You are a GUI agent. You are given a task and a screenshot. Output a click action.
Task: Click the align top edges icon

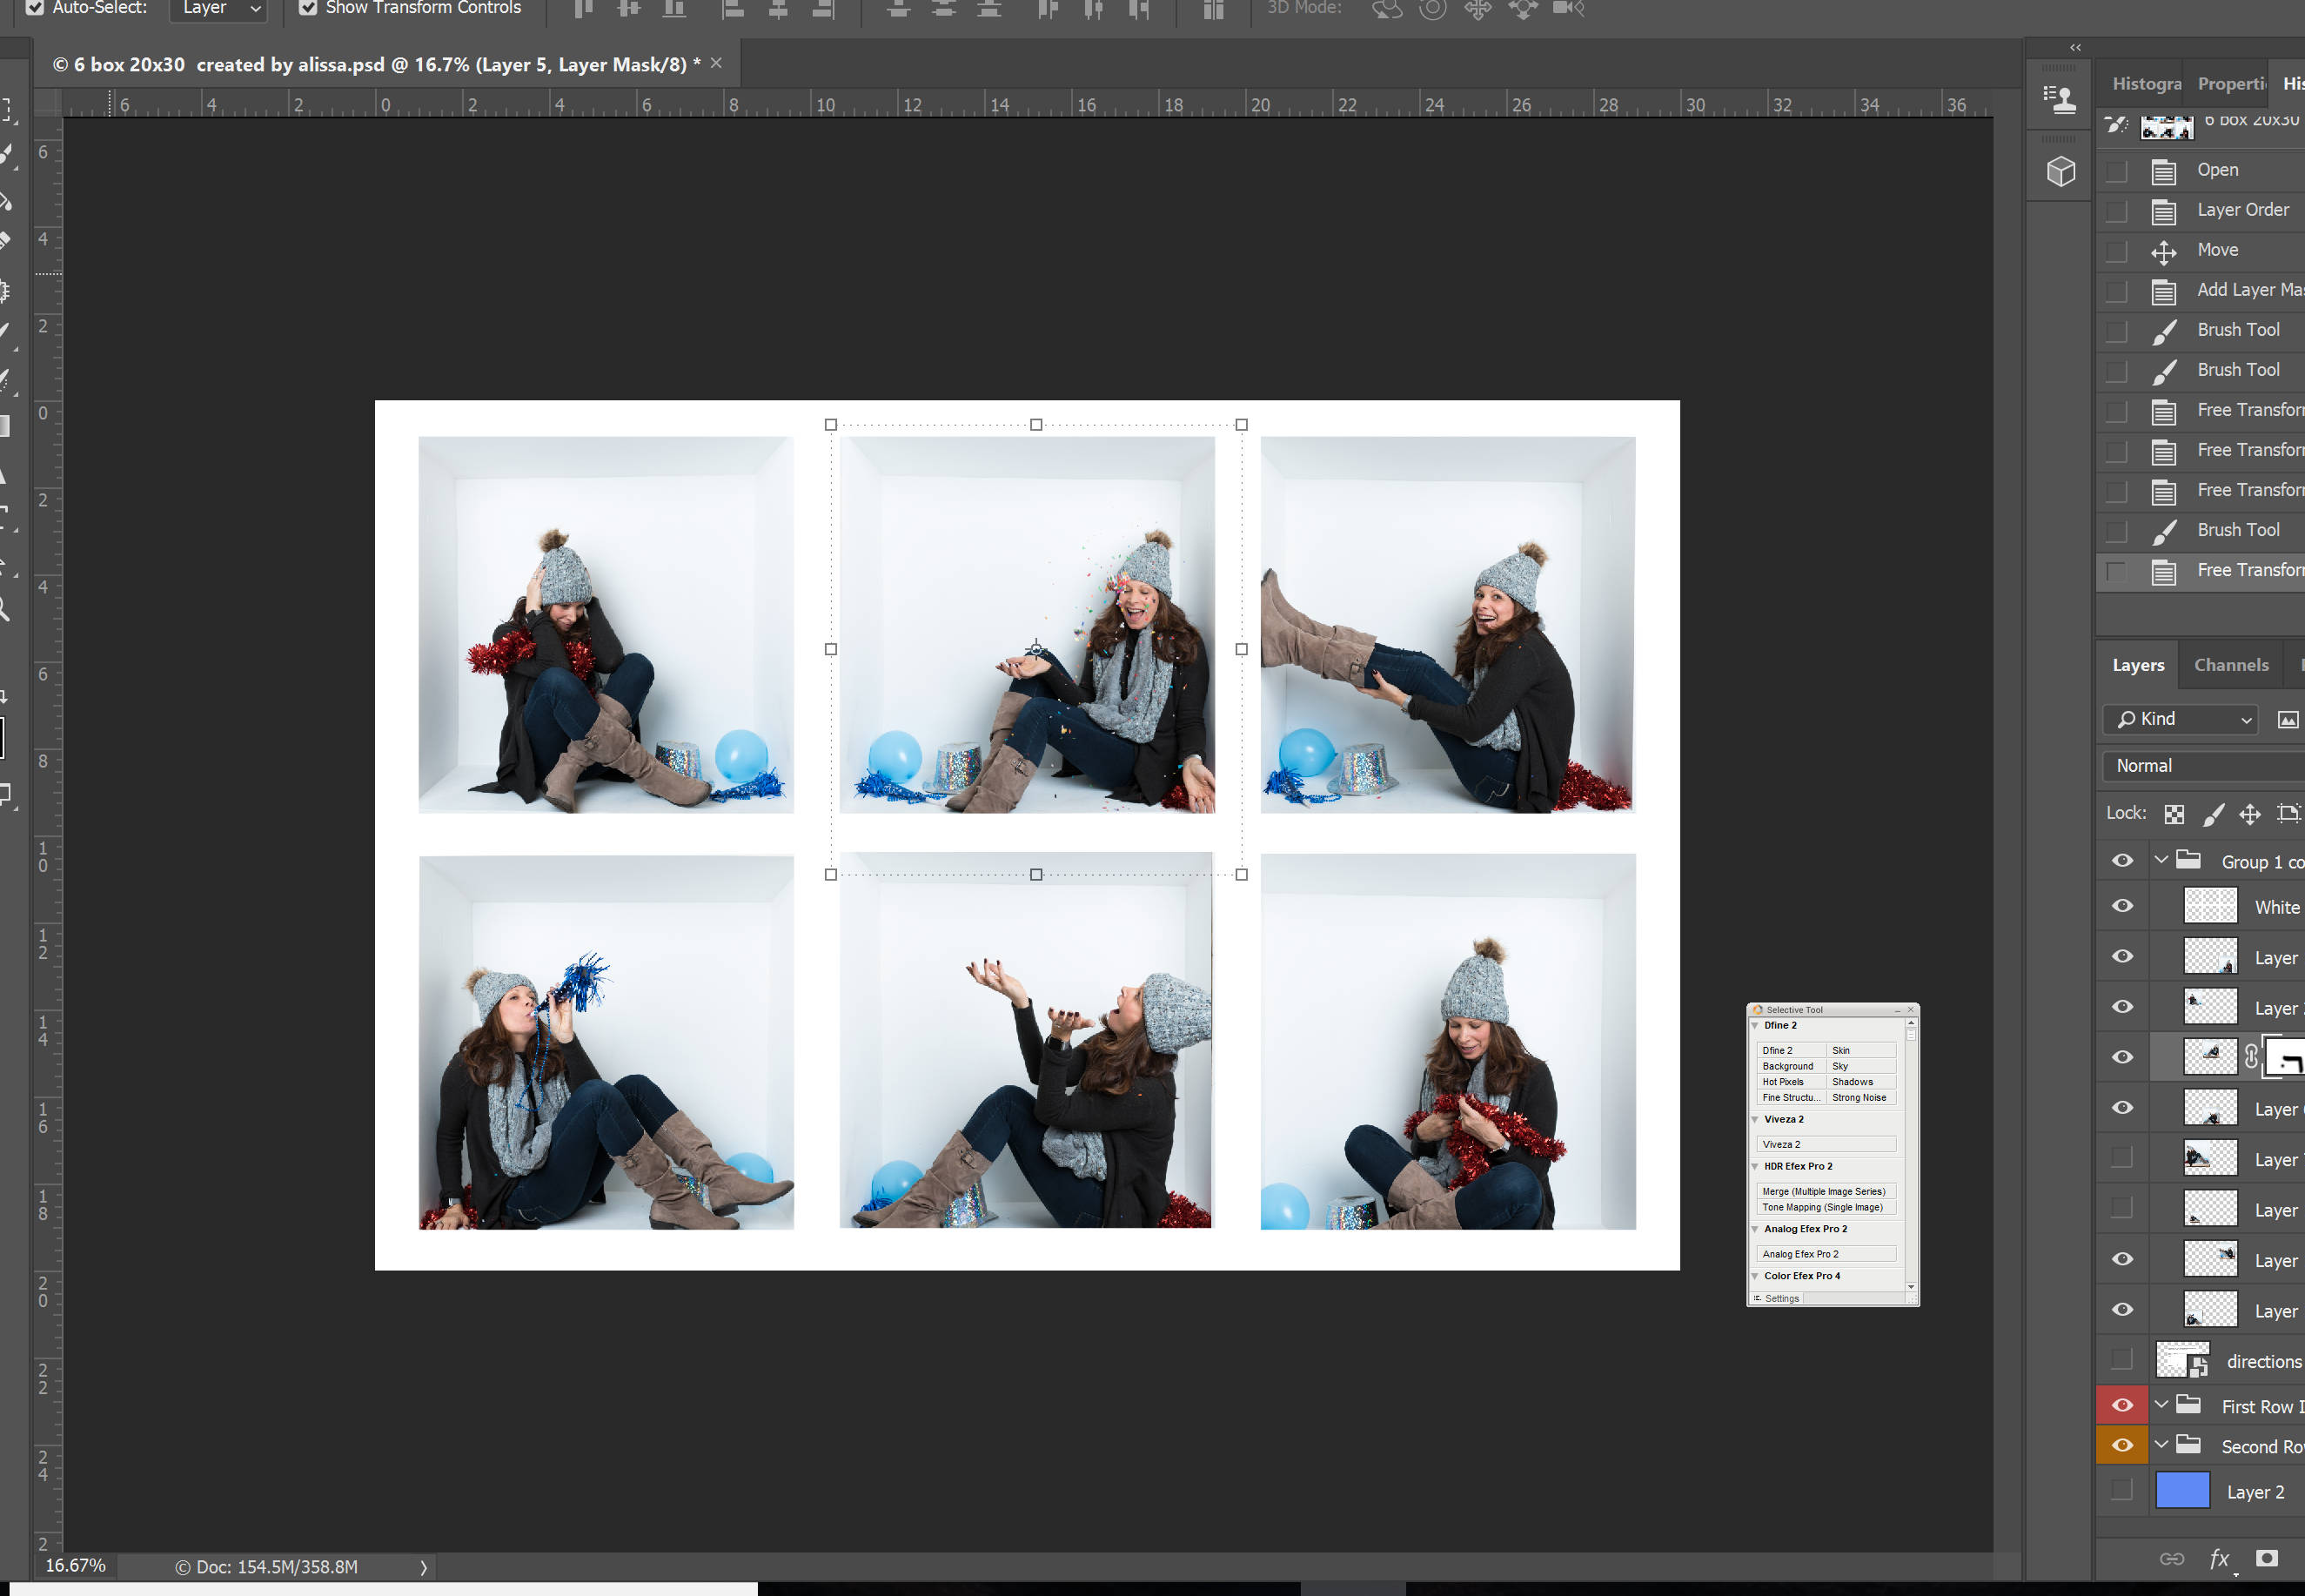(583, 8)
